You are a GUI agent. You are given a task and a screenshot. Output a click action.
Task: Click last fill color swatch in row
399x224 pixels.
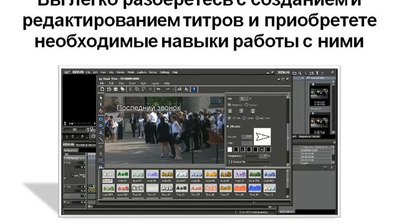point(268,149)
